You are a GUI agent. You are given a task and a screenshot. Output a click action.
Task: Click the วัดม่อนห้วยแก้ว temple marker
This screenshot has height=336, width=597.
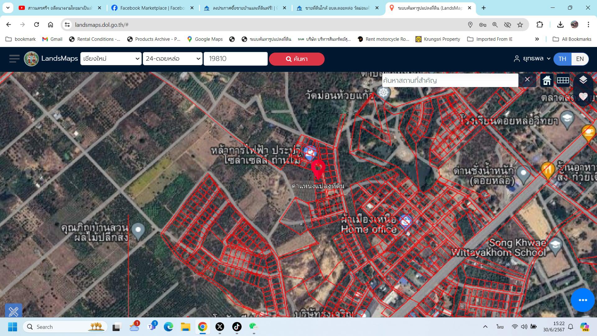click(384, 93)
